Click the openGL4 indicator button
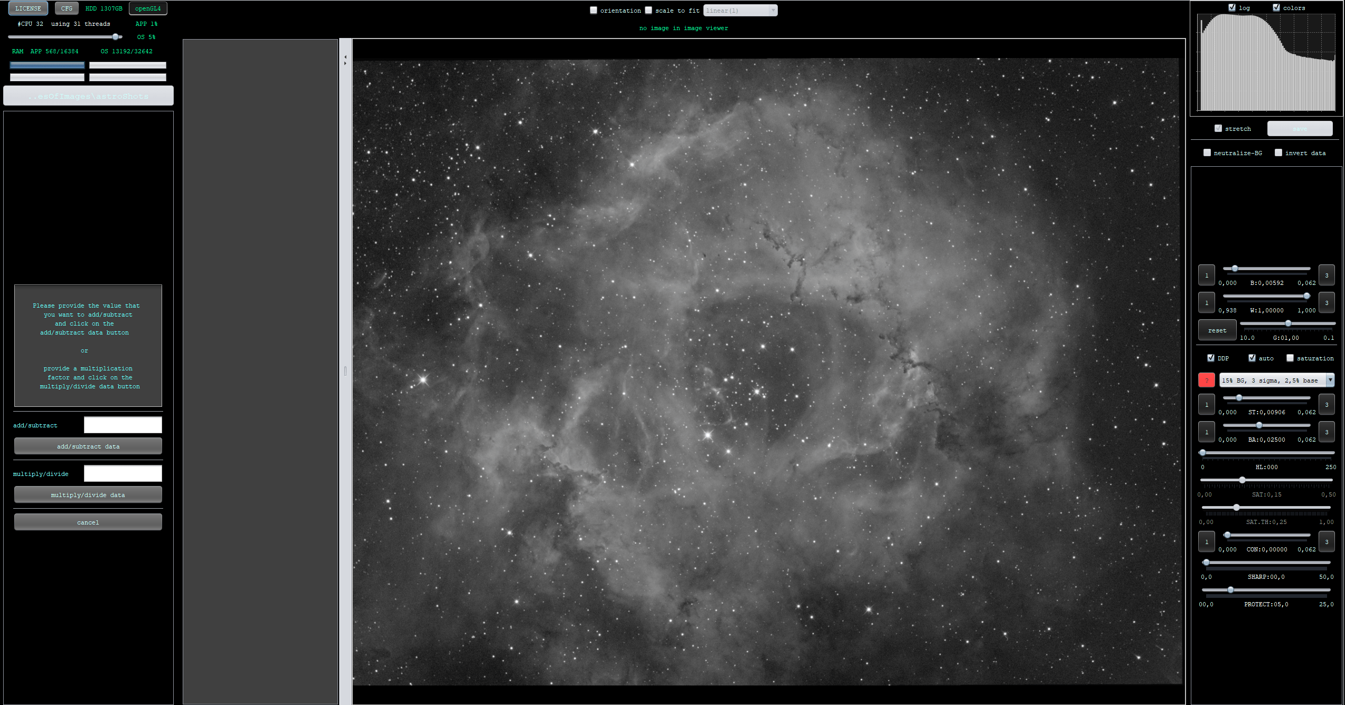 click(148, 8)
